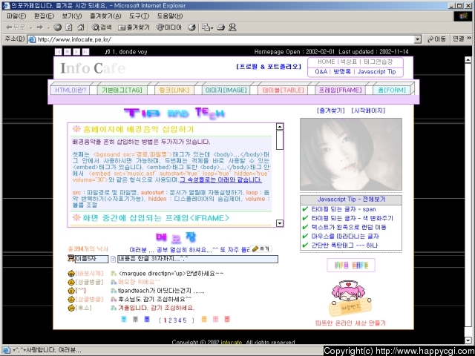Image resolution: width=475 pixels, height=356 pixels.
Task: Open the 방명록 guestbook link
Action: pyautogui.click(x=341, y=72)
